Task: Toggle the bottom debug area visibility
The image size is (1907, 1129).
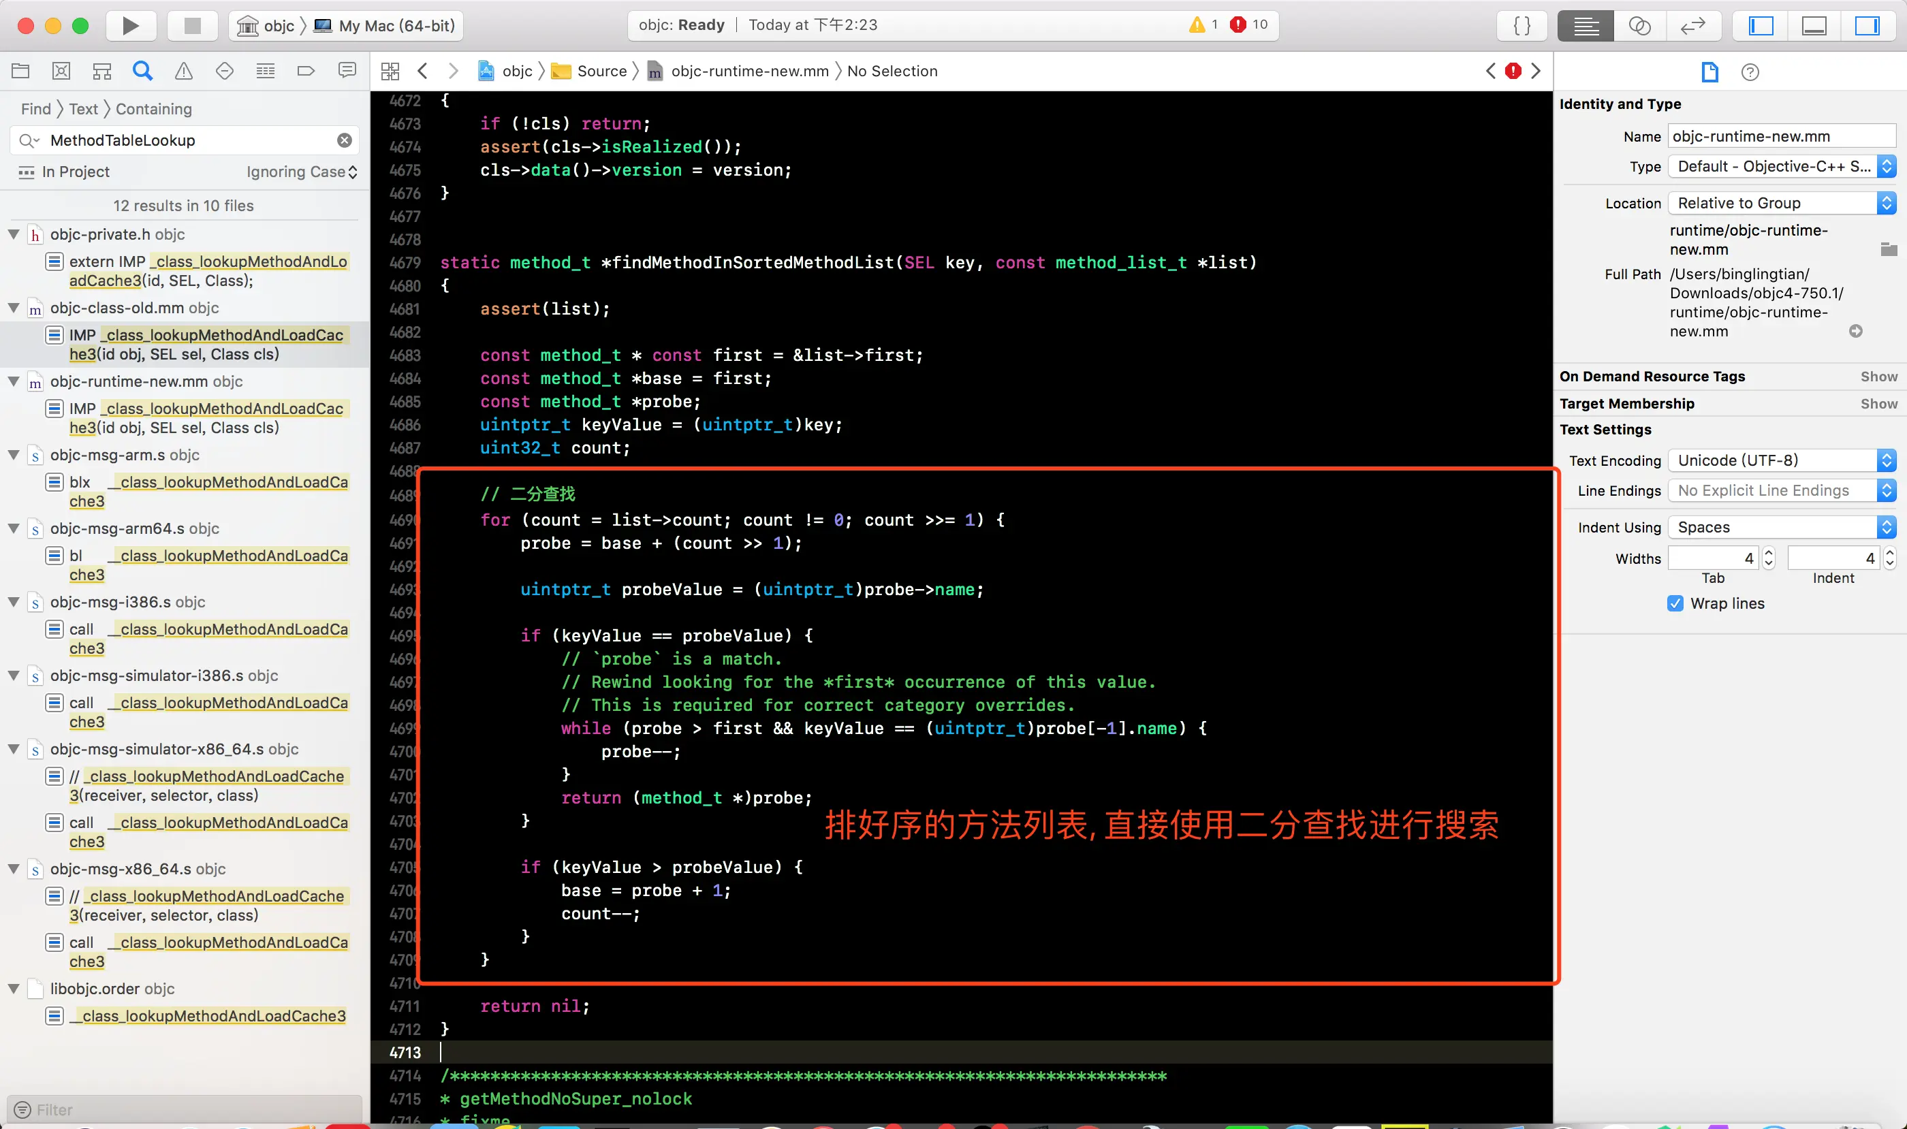Action: 1814,26
